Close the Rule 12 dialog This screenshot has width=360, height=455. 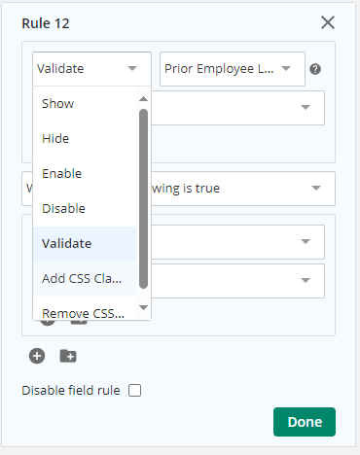pos(328,22)
